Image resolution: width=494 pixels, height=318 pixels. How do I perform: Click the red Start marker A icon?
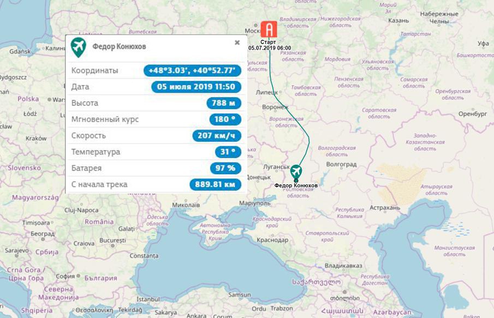(269, 29)
